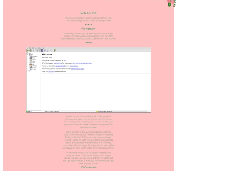Open the www.bitpim.org homepage link
This screenshot has height=171, width=228.
[x=57, y=63]
